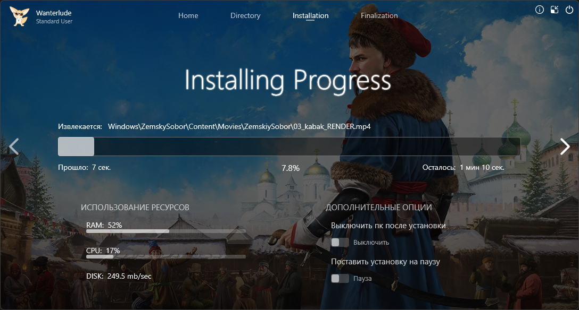Image resolution: width=579 pixels, height=310 pixels.
Task: Enable shutdown PC after installation toggle
Action: tap(340, 243)
